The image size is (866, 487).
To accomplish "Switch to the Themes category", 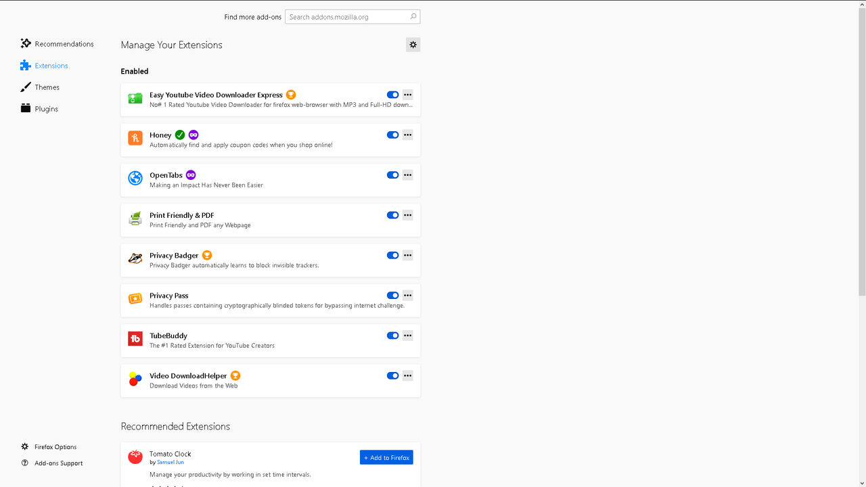I will 41,87.
